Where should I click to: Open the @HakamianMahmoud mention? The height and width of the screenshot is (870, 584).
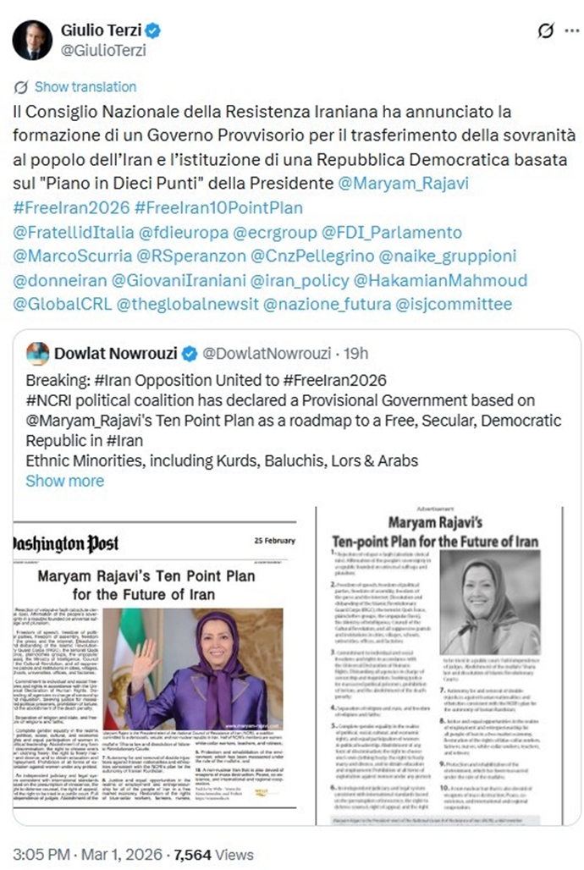point(440,280)
